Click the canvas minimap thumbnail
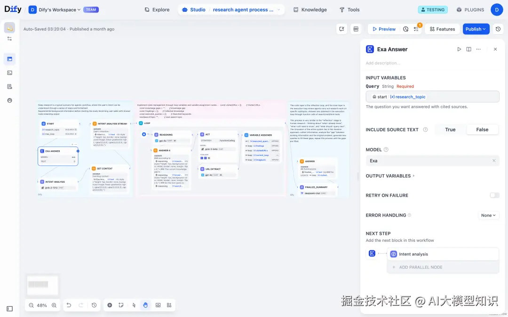Viewport: 508px width, 317px height. pyautogui.click(x=42, y=285)
